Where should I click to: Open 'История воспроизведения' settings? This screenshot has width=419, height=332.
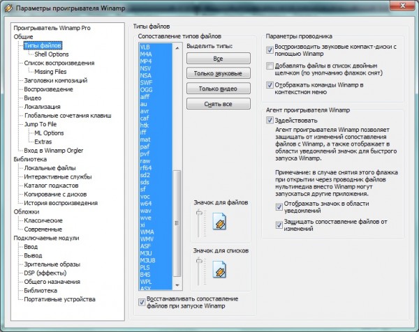click(61, 203)
